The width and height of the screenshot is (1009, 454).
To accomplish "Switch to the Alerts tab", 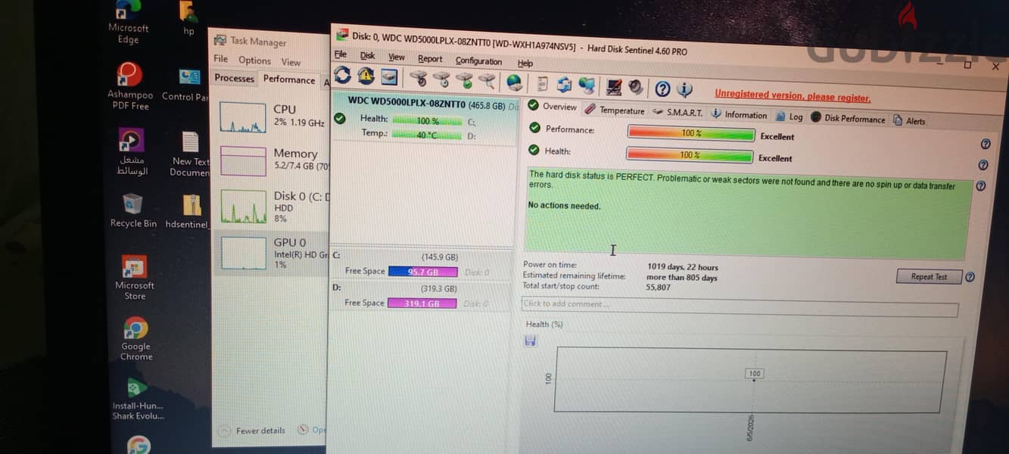I will point(909,121).
